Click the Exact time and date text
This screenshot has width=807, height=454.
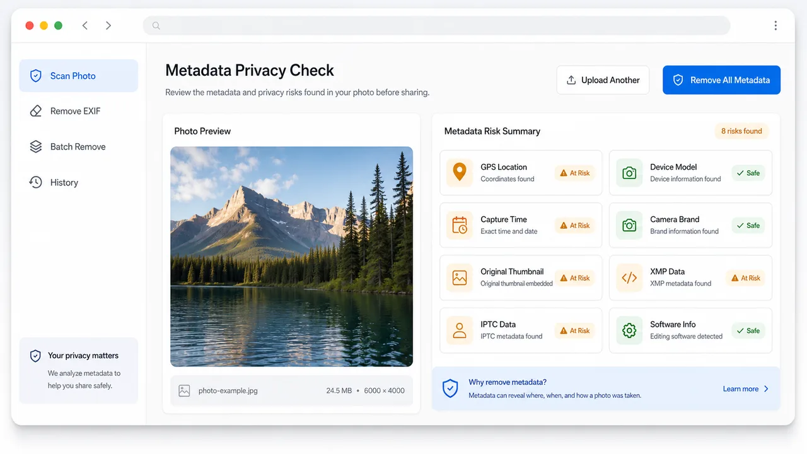coord(509,231)
